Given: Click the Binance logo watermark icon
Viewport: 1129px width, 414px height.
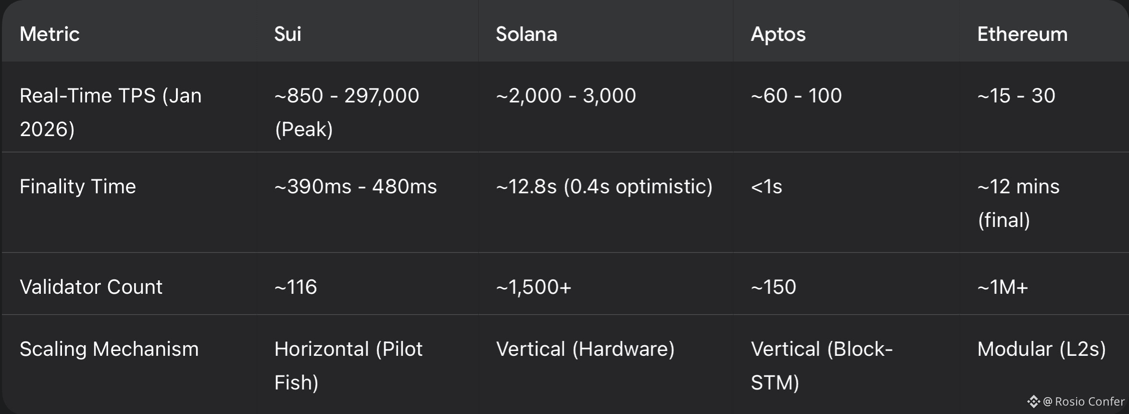Looking at the screenshot, I should pyautogui.click(x=1033, y=401).
